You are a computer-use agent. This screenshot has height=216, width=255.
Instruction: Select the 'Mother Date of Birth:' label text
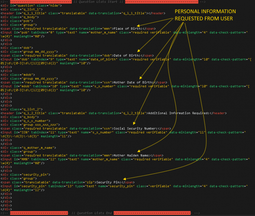133,82
